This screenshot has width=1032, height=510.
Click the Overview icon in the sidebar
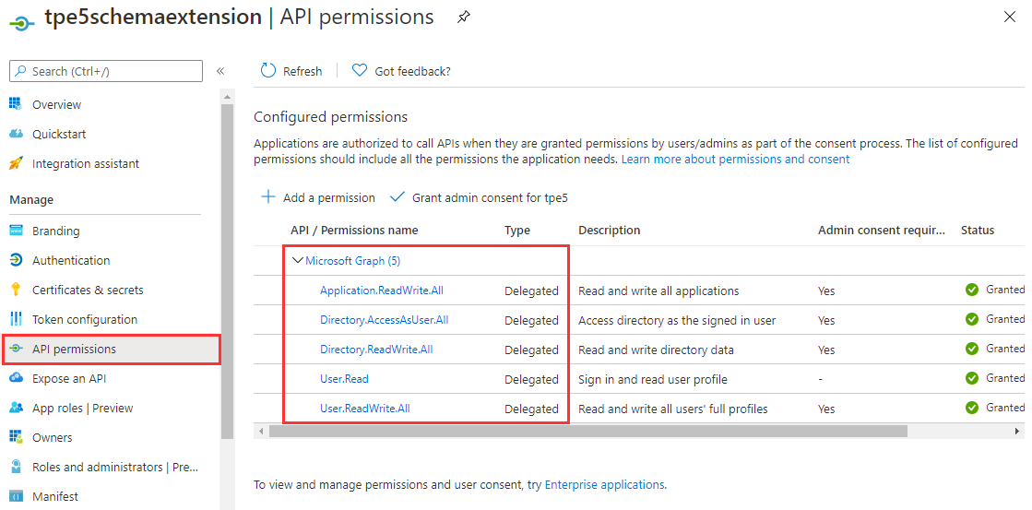16,104
